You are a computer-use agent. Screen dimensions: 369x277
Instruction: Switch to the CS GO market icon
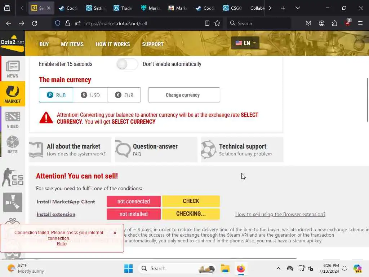tap(13, 177)
